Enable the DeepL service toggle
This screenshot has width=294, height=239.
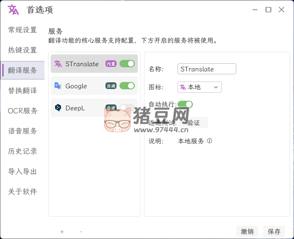point(127,108)
